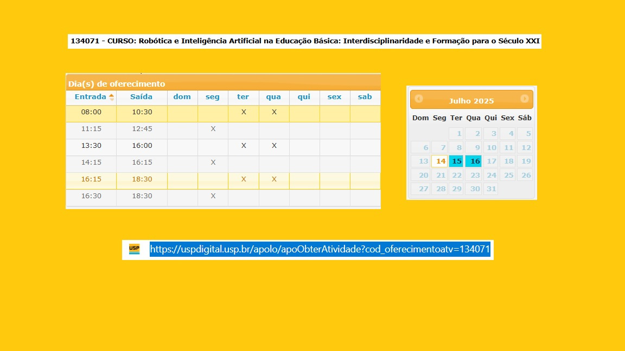Sort by Entrada column arrows

(111, 97)
